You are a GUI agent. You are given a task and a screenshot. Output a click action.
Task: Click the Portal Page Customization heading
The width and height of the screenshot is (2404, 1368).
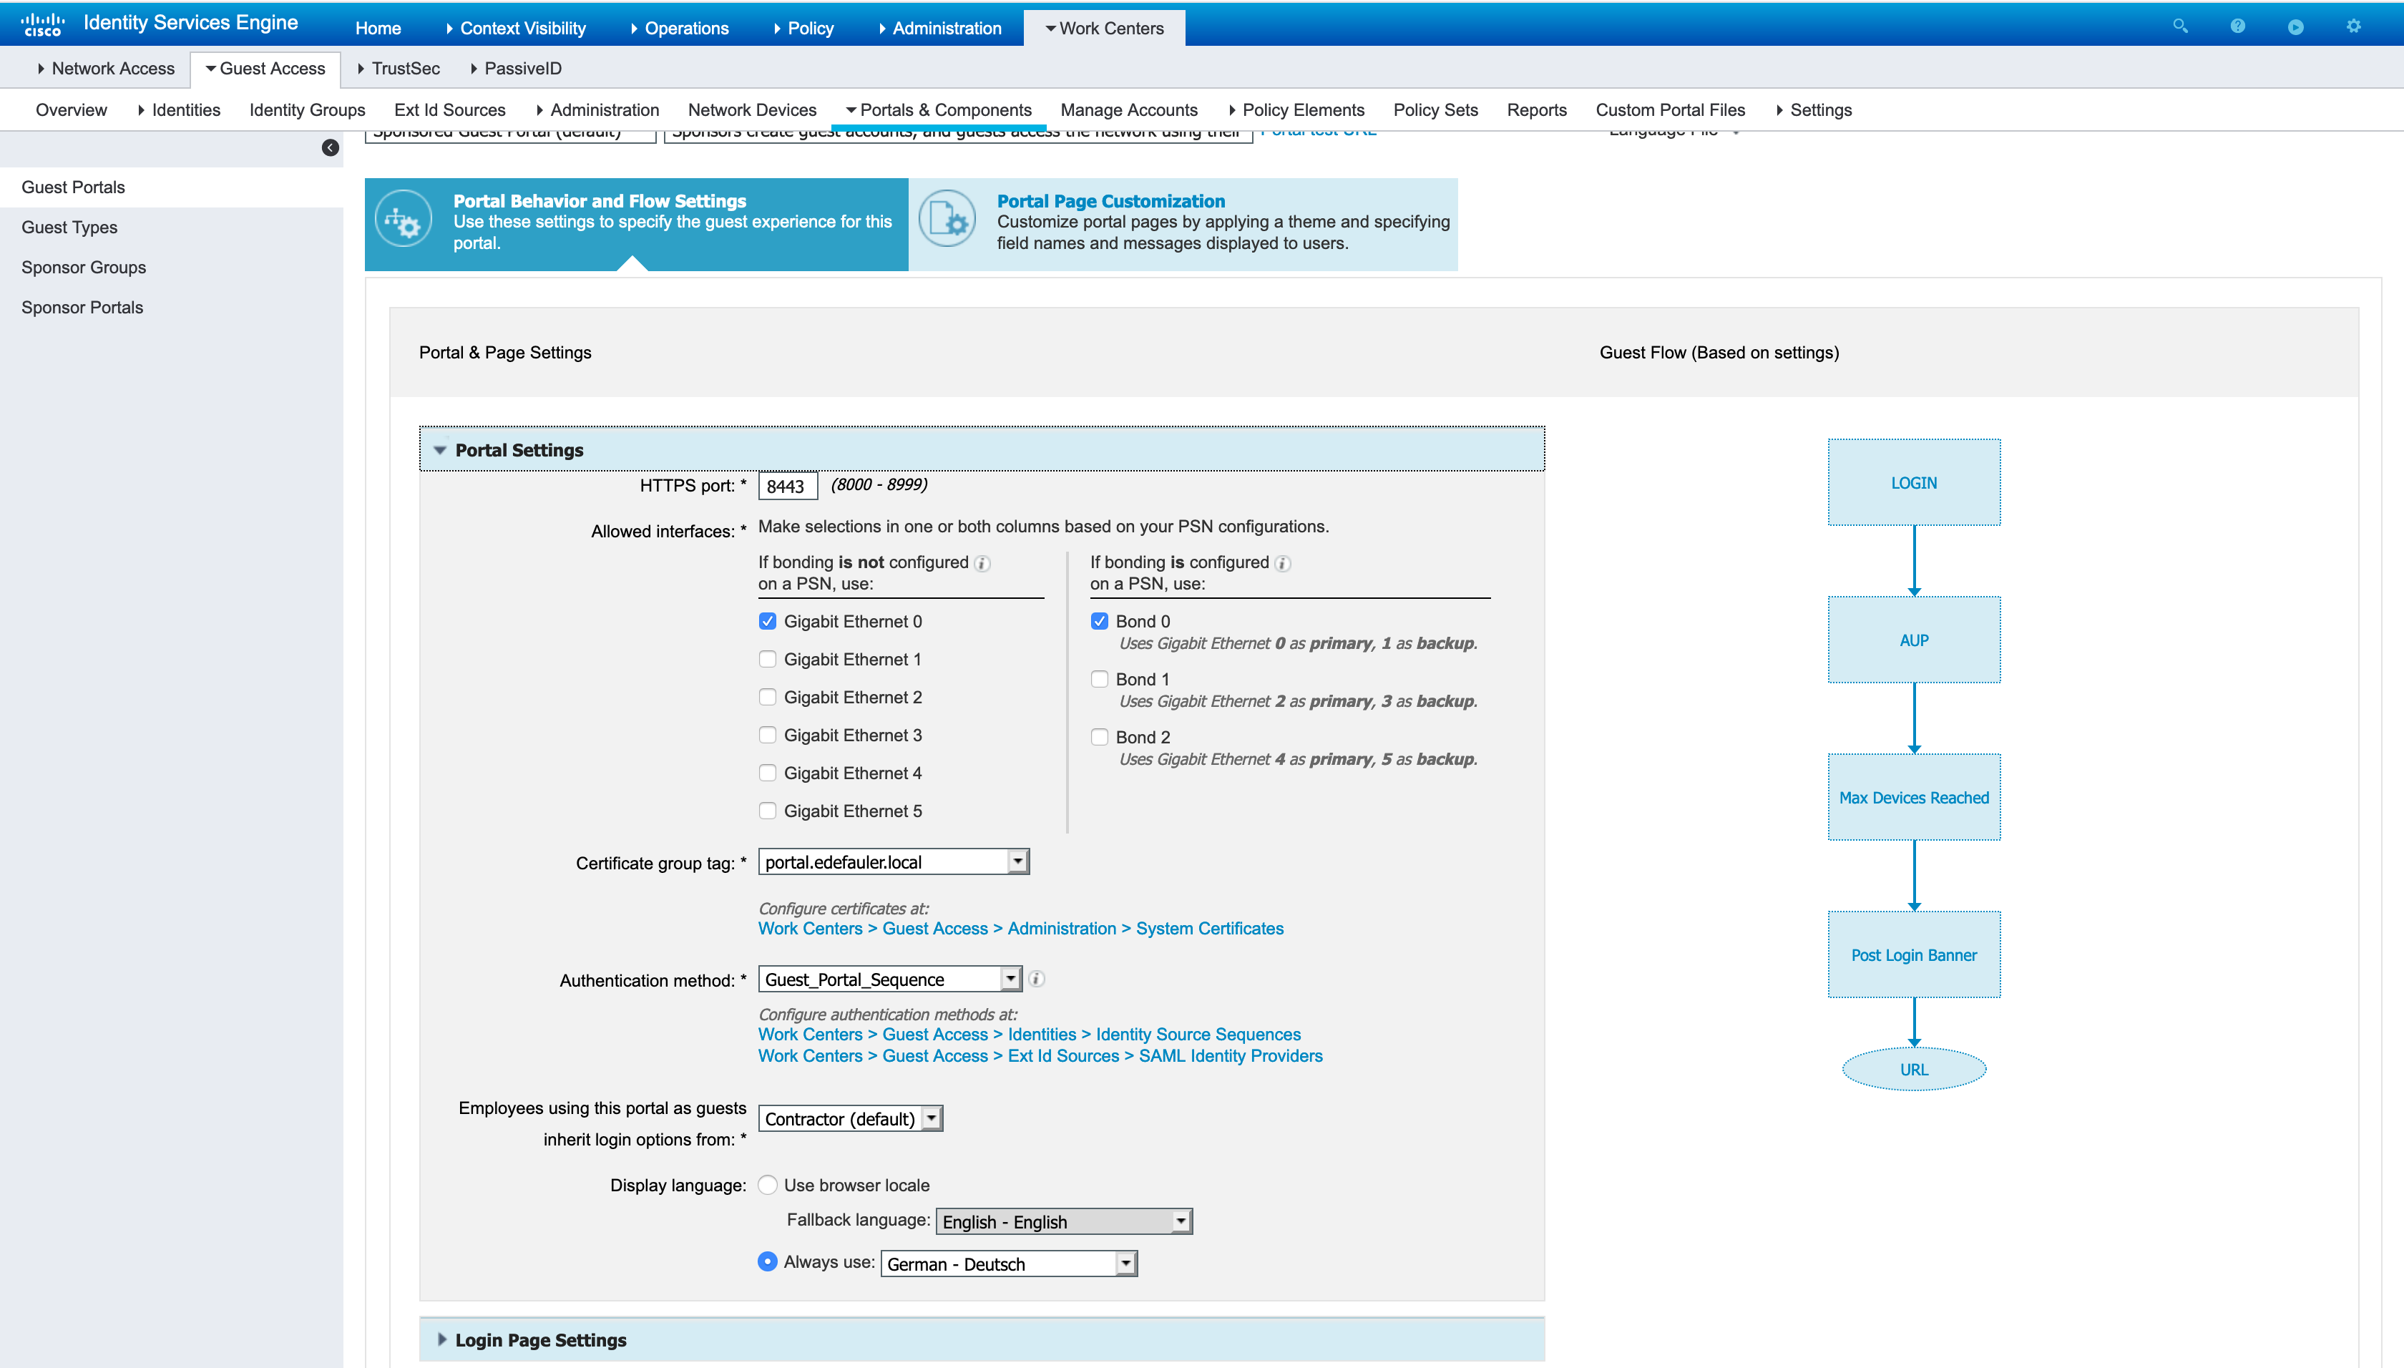pyautogui.click(x=1110, y=201)
